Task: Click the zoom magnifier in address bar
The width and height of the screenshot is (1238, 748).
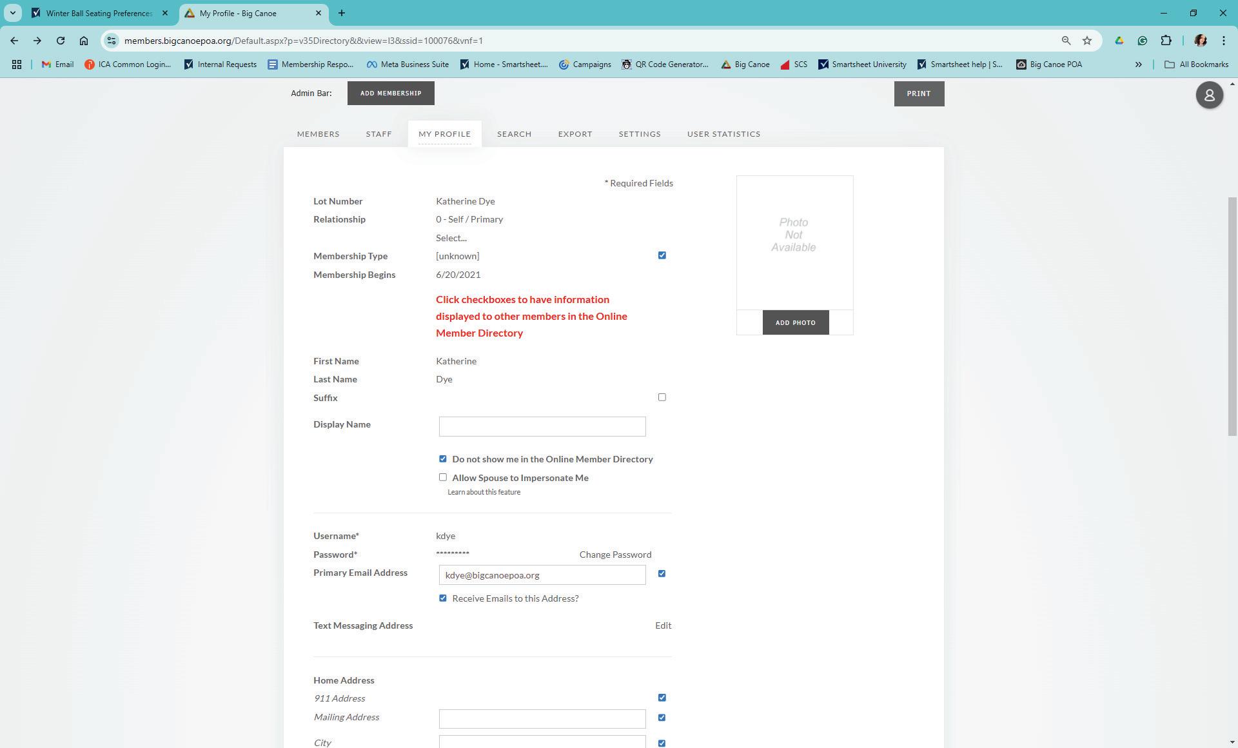Action: (x=1066, y=41)
